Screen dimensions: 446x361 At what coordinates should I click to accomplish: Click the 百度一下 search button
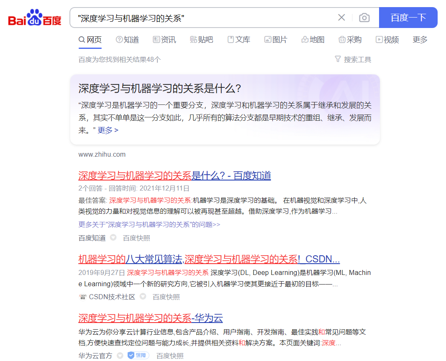tap(408, 18)
